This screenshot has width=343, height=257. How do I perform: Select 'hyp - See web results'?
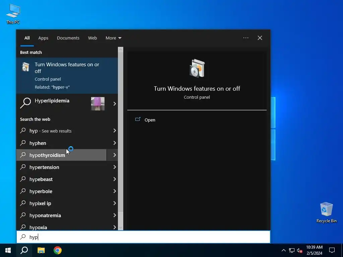pyautogui.click(x=62, y=131)
